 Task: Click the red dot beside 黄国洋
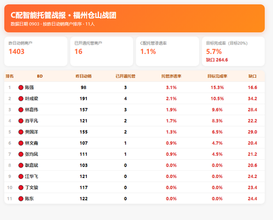click(21, 132)
